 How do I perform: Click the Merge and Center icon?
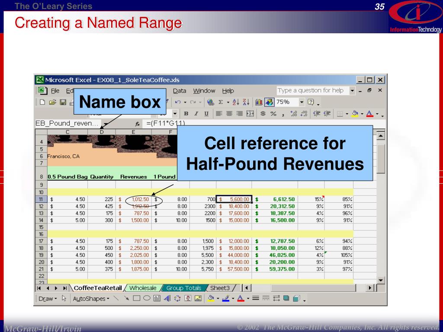250,114
